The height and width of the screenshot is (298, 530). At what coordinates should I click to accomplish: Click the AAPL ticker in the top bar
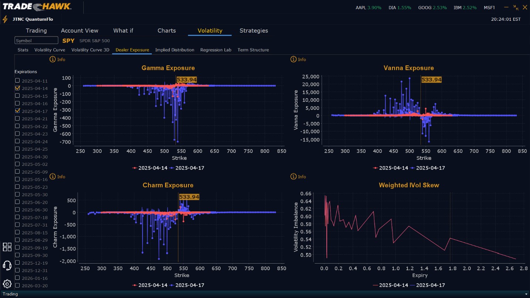tap(361, 8)
